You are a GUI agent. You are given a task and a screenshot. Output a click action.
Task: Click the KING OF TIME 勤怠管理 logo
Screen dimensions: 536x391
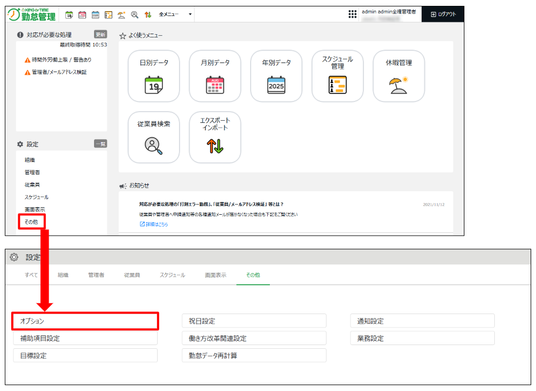[x=32, y=14]
